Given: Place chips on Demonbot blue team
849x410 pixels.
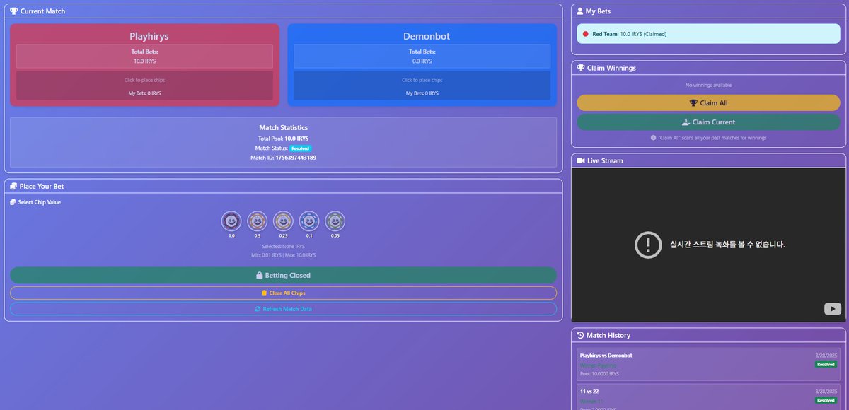Looking at the screenshot, I should (422, 85).
